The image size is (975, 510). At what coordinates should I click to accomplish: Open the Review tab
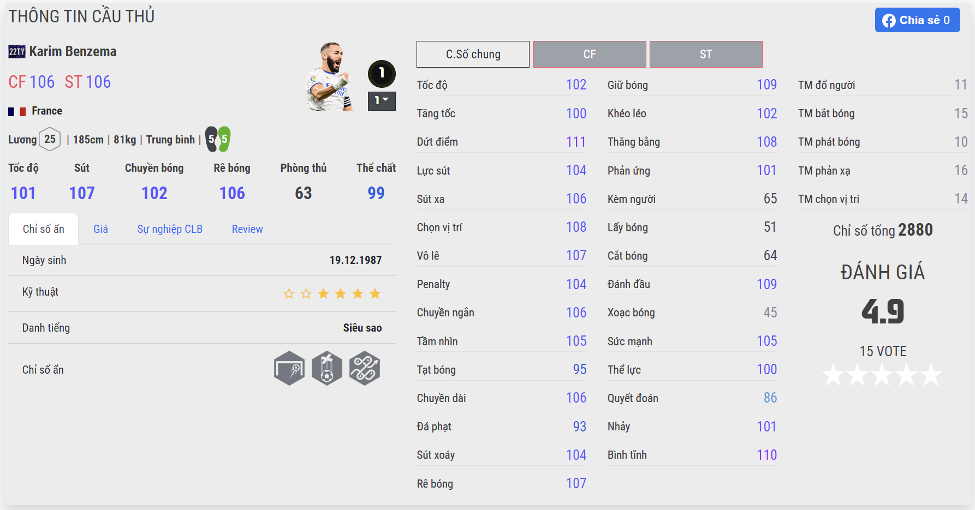click(x=247, y=229)
